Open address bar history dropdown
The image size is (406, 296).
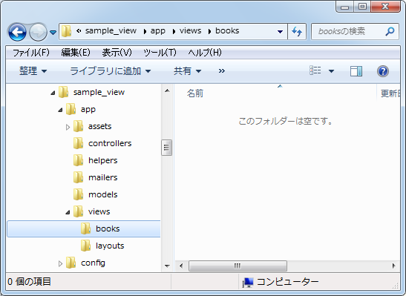click(x=280, y=32)
